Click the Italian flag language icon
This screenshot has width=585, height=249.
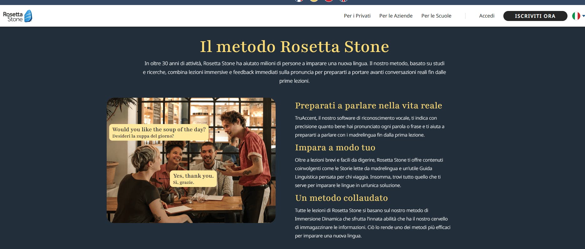tap(576, 16)
